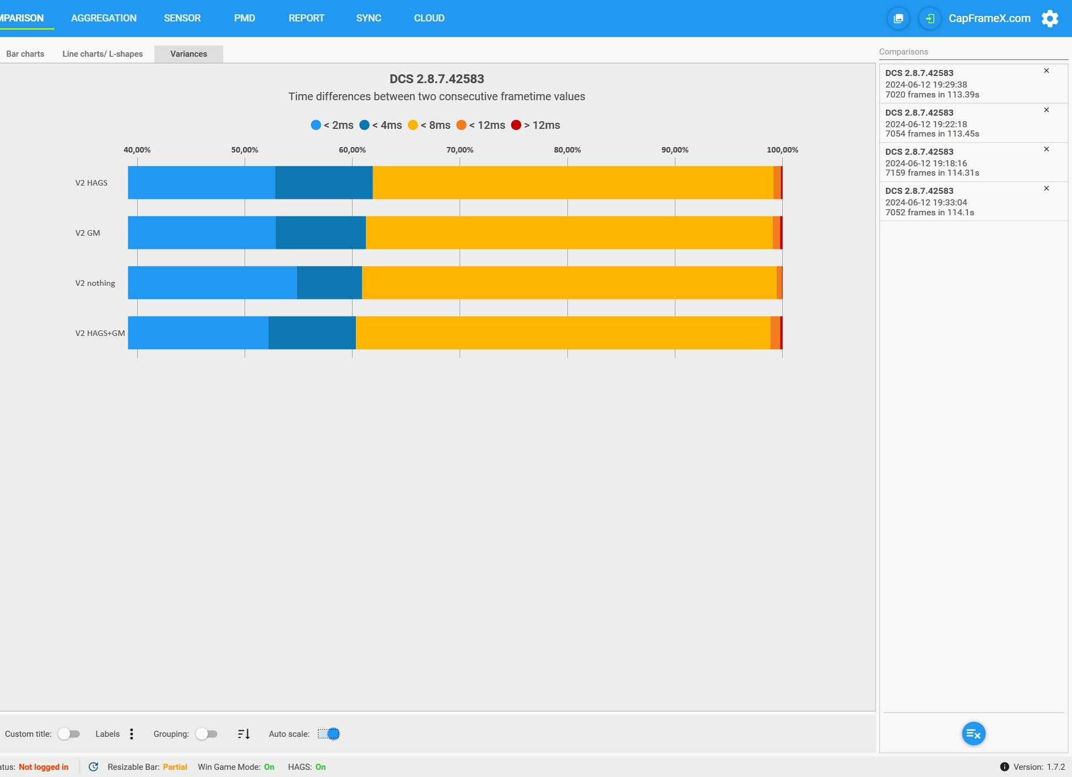Toggle the < 2ms legend series
This screenshot has height=777, width=1072.
pos(332,125)
